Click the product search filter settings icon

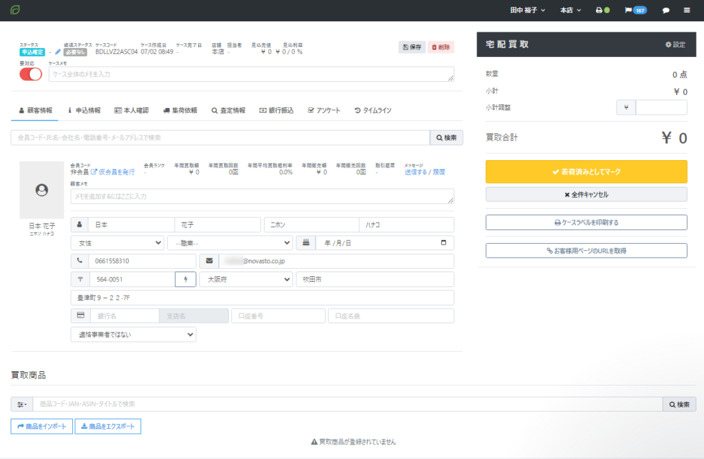[x=21, y=404]
